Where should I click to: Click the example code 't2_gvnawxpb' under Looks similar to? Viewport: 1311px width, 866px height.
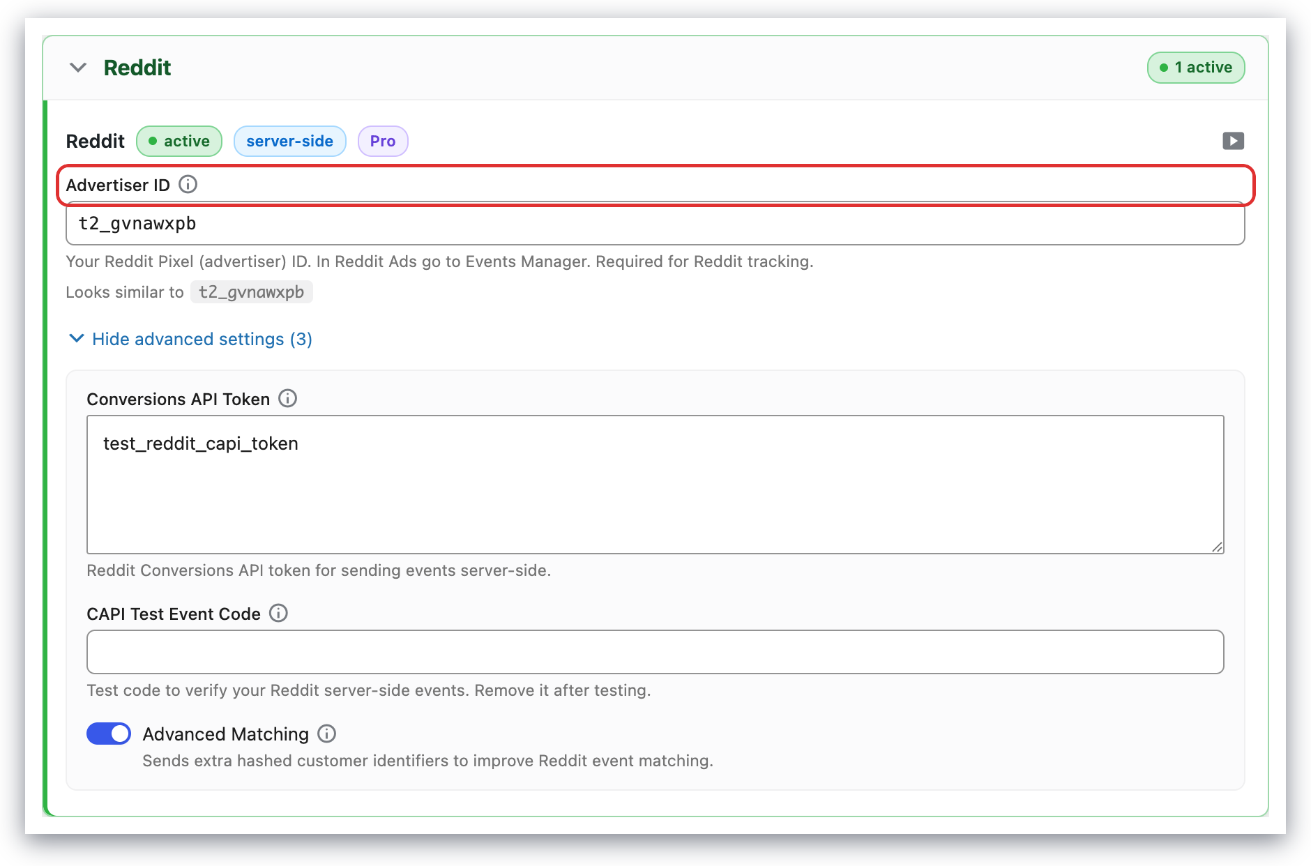(x=251, y=292)
